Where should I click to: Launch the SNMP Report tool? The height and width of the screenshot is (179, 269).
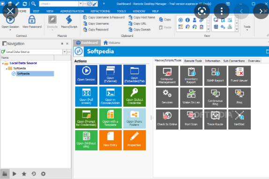tap(215, 76)
